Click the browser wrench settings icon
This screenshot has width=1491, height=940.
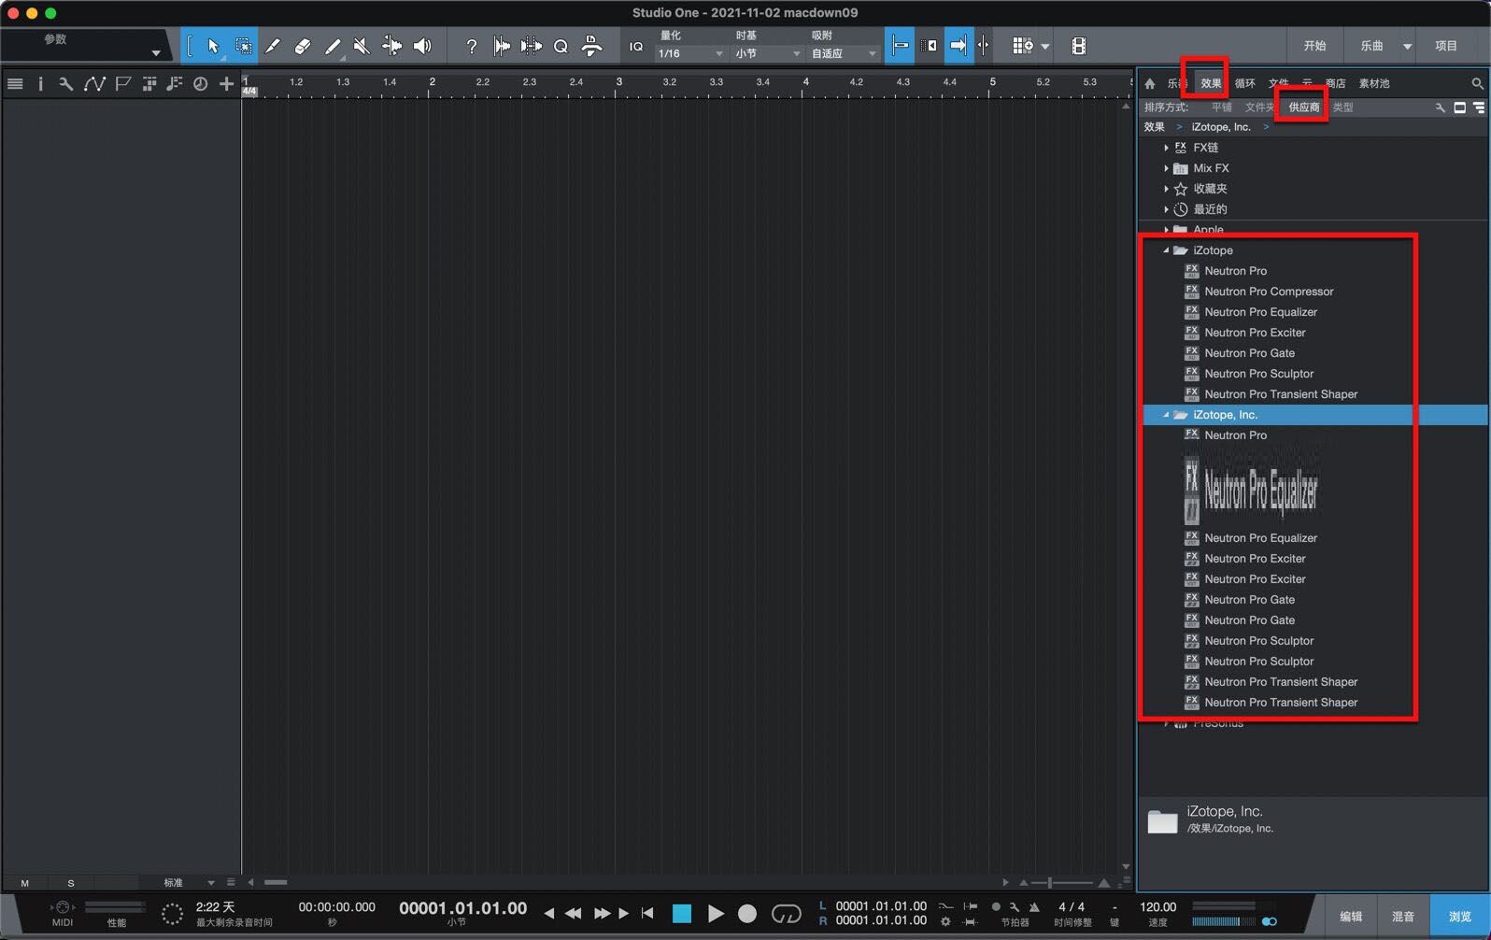coord(1441,107)
